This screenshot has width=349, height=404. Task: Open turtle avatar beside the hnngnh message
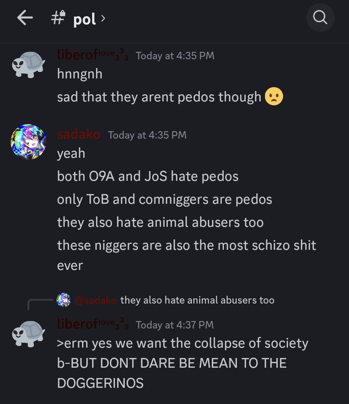28,64
